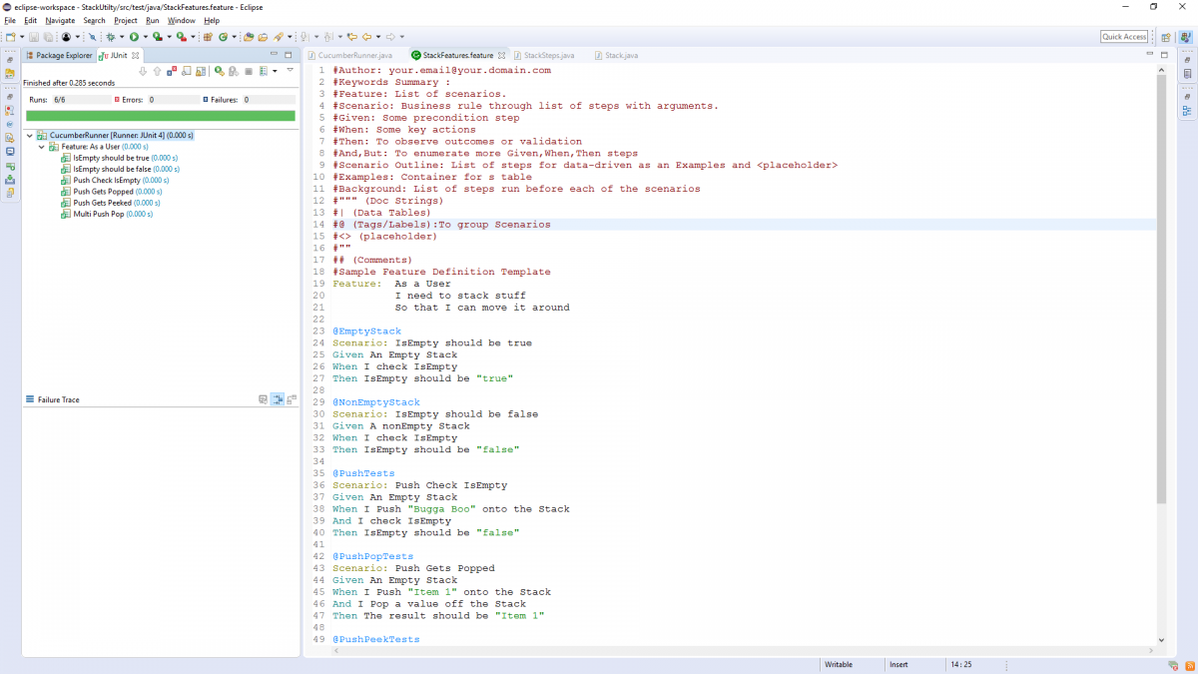This screenshot has width=1198, height=674.
Task: Open the Back history dropdown arrow
Action: click(378, 36)
